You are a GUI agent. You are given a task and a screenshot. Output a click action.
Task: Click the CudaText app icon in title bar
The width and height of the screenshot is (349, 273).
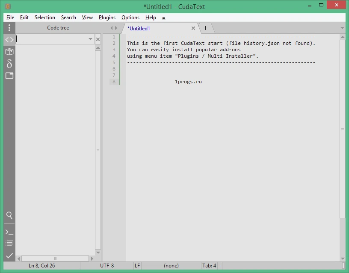point(8,6)
